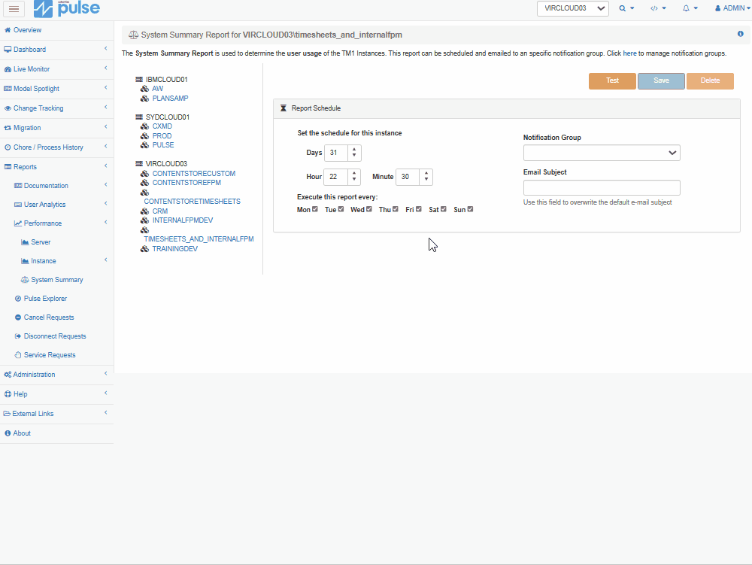
Task: Collapse the Reports section chevron
Action: pos(105,166)
